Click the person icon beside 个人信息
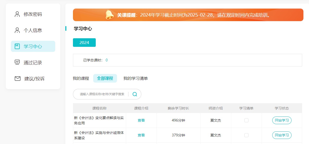 [17, 30]
